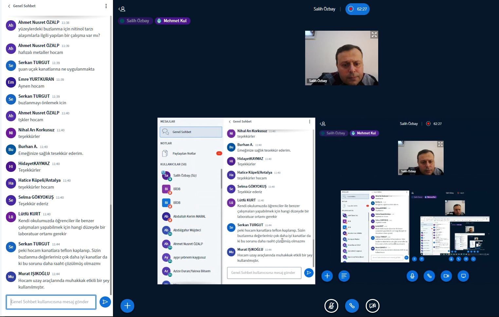Screen dimensions: 499x317
Task: Open the actions plus menu at bottom left
Action: (x=127, y=306)
